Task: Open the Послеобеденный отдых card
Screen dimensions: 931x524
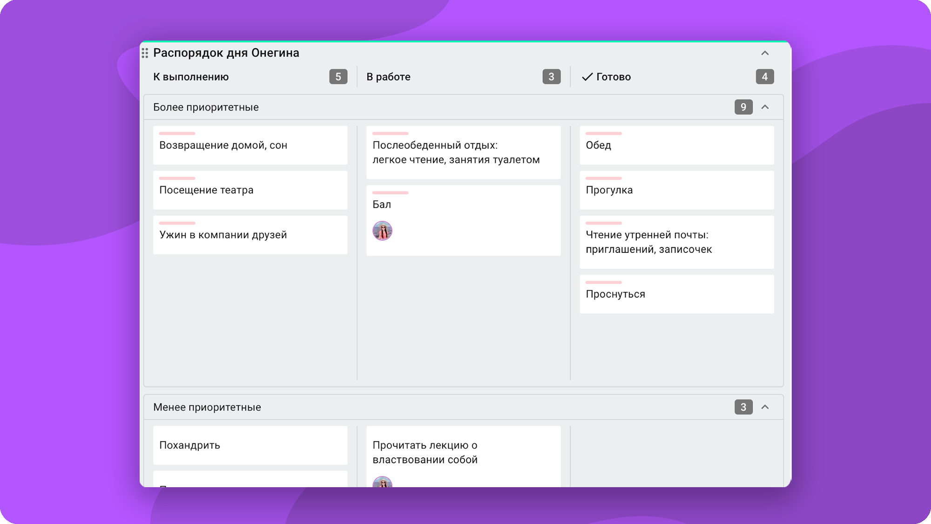Action: point(464,152)
